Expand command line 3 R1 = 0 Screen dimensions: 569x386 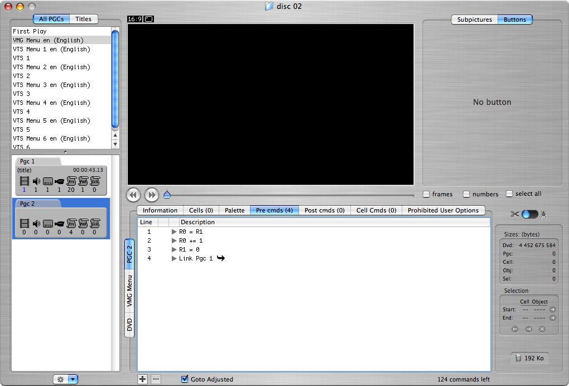174,249
